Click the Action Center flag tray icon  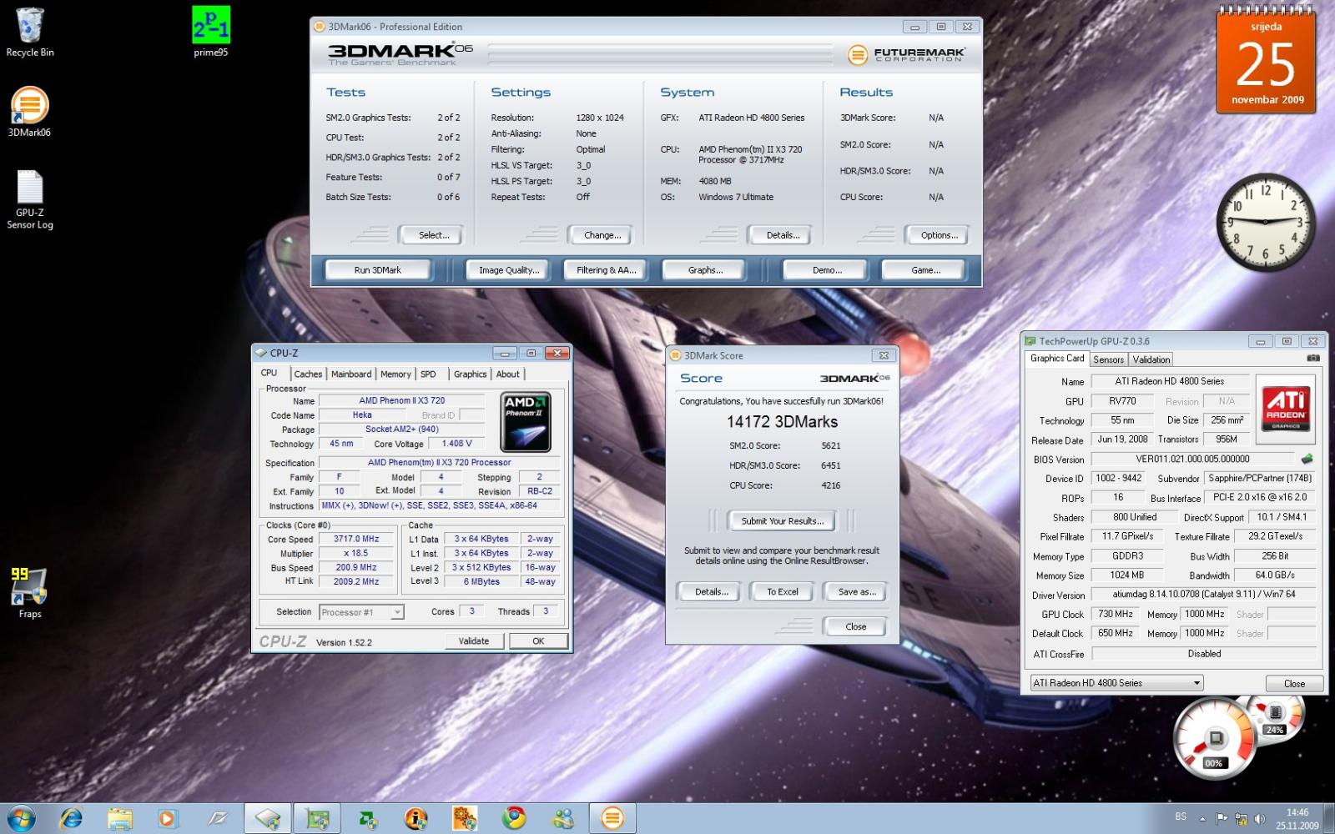click(x=1222, y=819)
